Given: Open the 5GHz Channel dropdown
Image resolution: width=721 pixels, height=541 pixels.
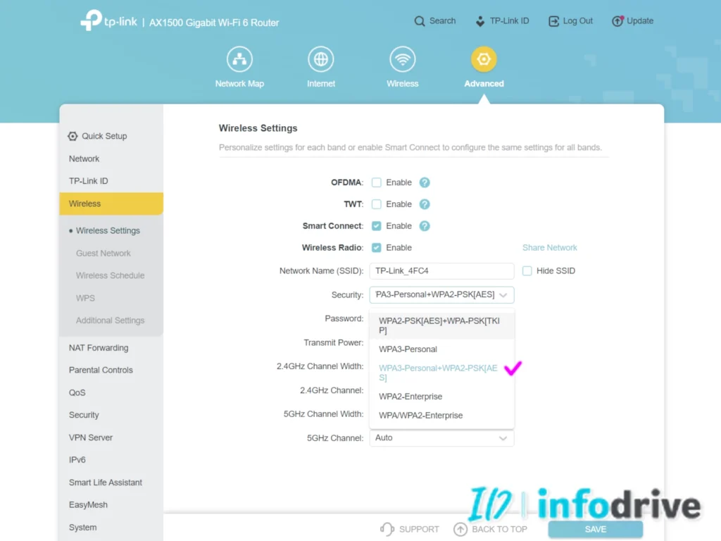Looking at the screenshot, I should [x=441, y=438].
